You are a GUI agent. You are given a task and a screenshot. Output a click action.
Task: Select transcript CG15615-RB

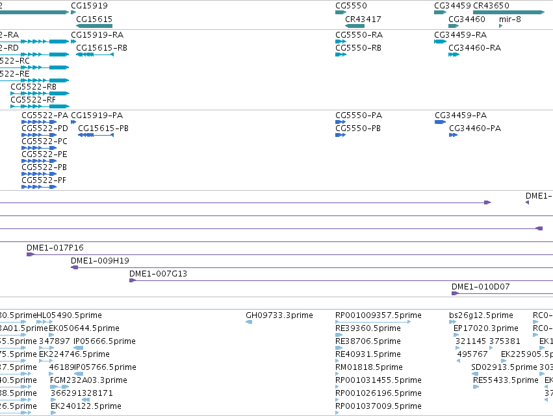tap(102, 48)
